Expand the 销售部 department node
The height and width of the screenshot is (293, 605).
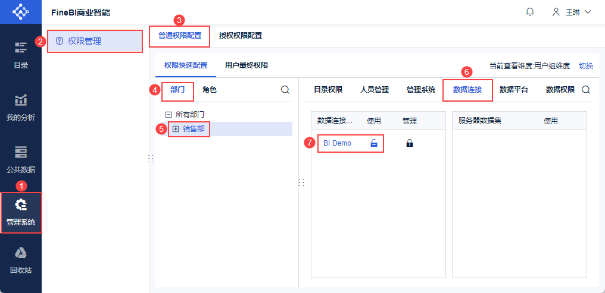(176, 129)
